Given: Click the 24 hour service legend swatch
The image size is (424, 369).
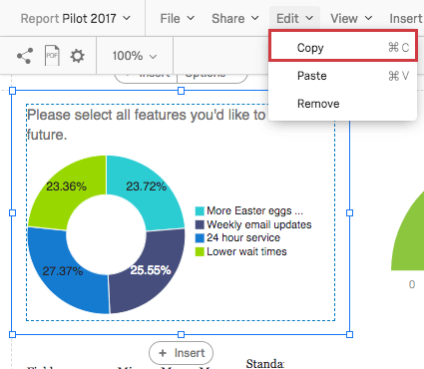Looking at the screenshot, I should pos(200,238).
